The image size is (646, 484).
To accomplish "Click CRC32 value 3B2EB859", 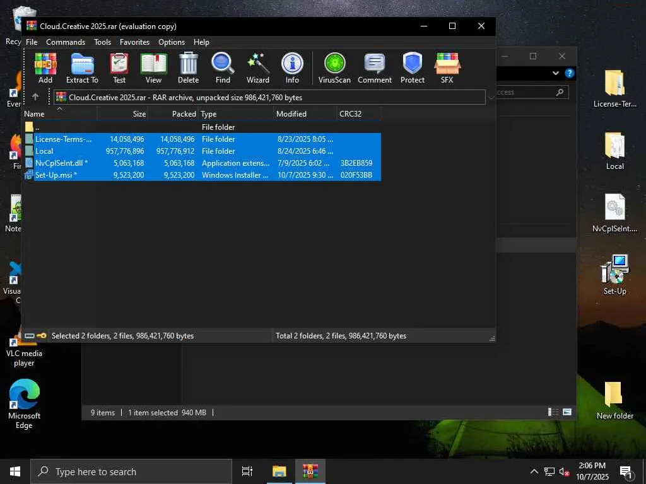I will (356, 163).
